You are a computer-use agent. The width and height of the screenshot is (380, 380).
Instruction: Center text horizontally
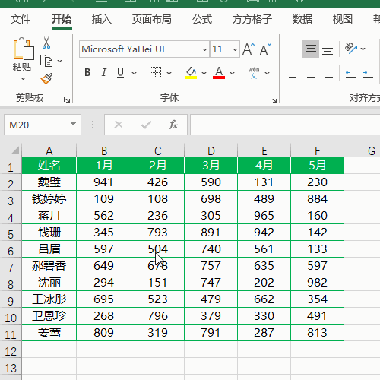311,73
